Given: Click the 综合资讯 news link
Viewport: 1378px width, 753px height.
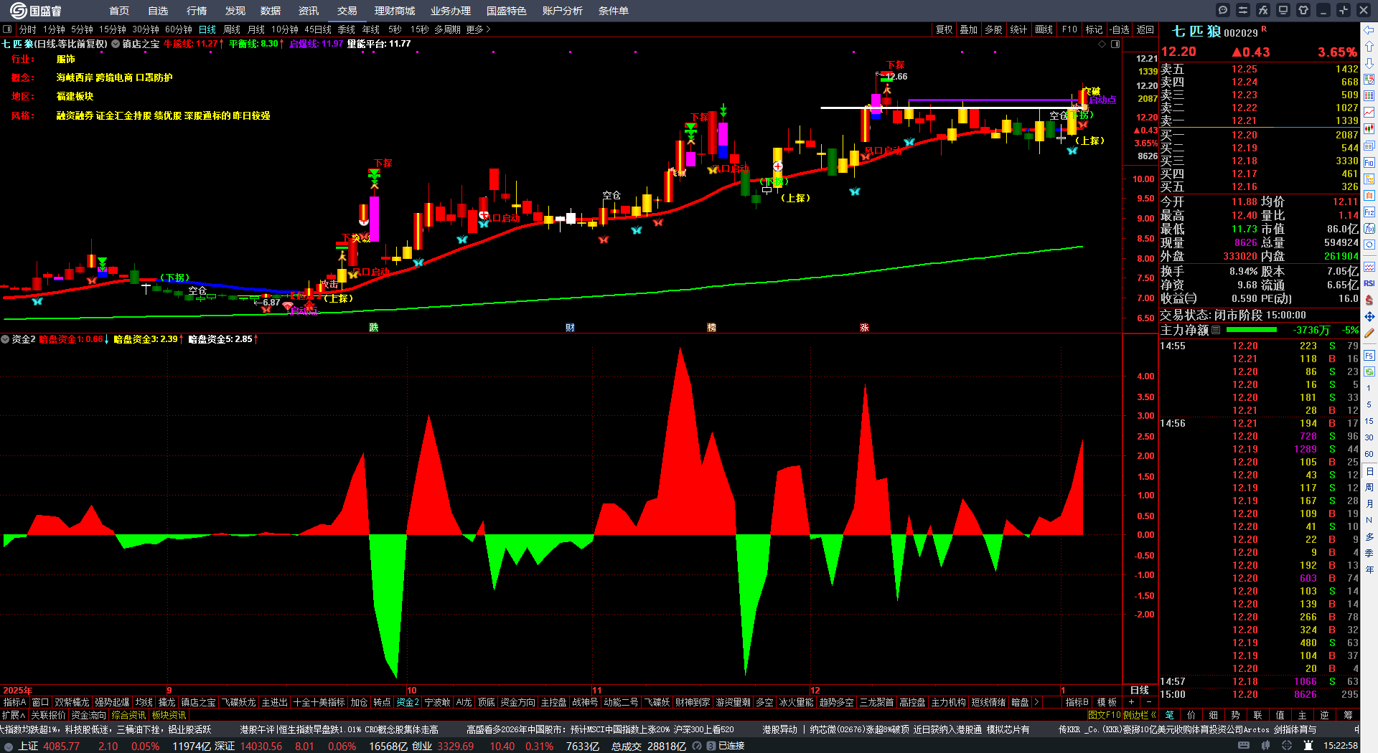Looking at the screenshot, I should [128, 715].
